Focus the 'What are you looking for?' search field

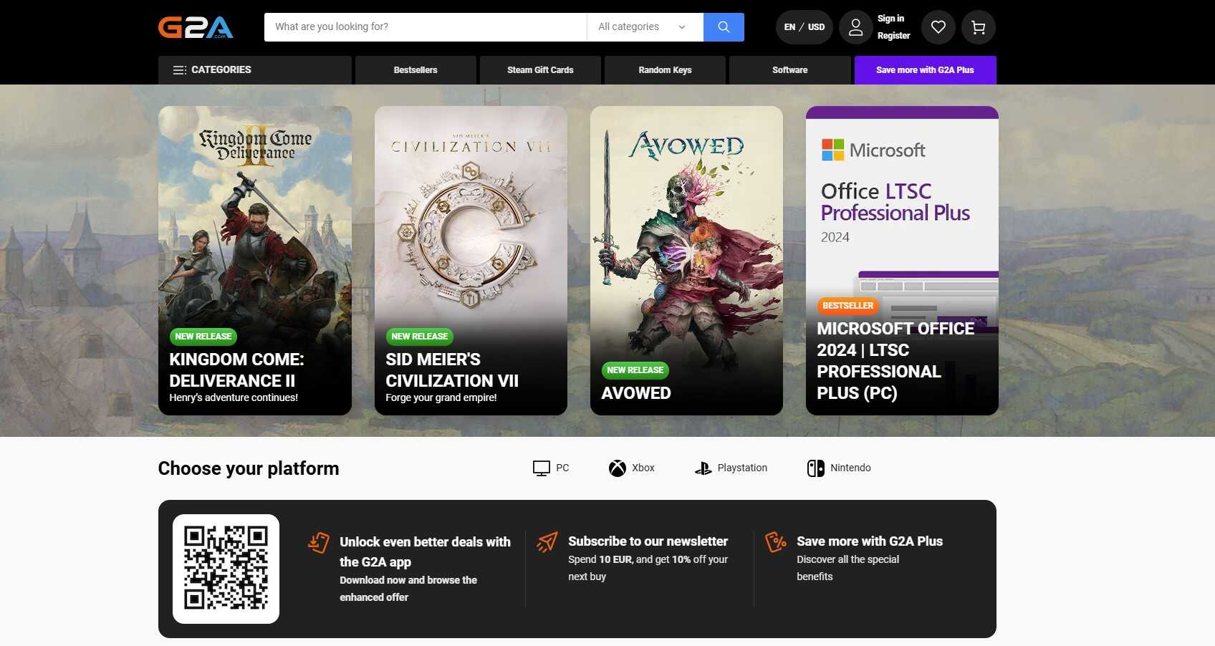coord(426,27)
